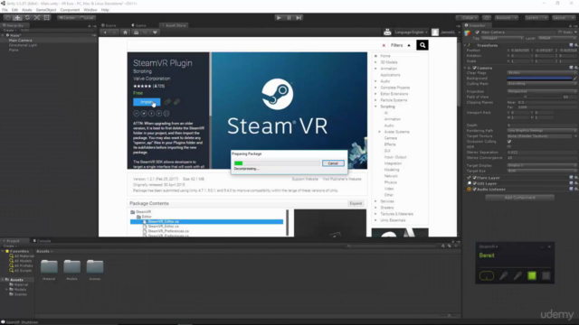This screenshot has height=325, width=579.
Task: Switch to the Game tab
Action: click(139, 25)
